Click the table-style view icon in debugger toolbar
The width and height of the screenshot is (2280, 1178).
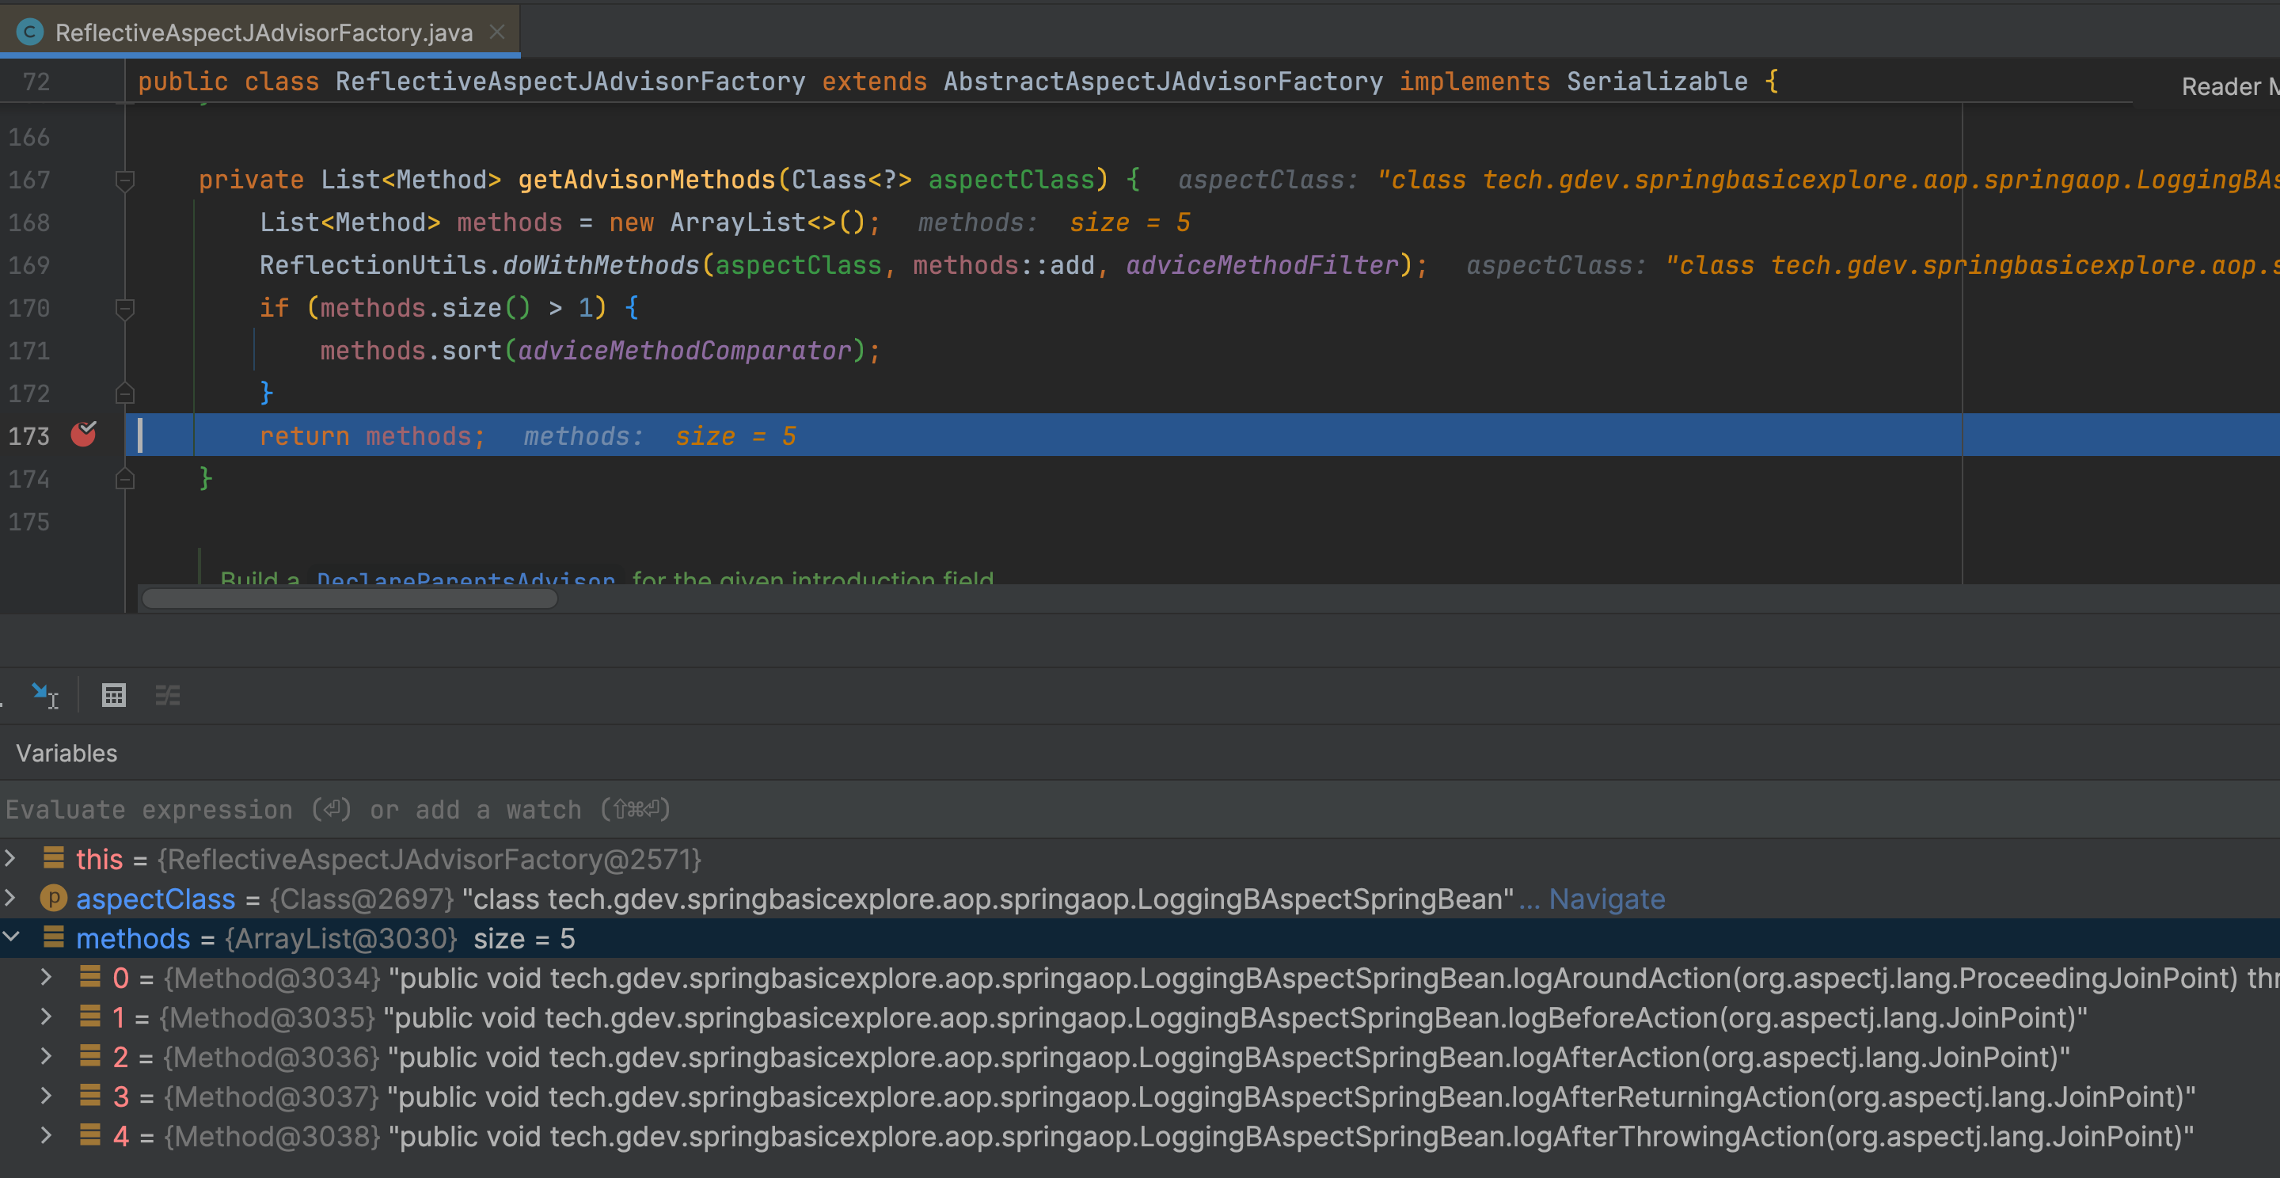114,696
